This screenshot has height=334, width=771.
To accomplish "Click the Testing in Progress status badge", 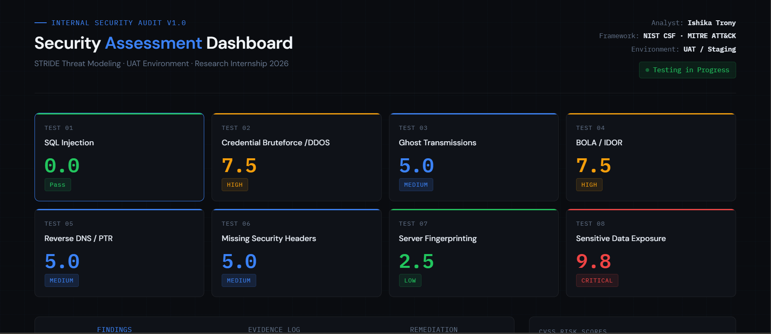I will [x=687, y=70].
